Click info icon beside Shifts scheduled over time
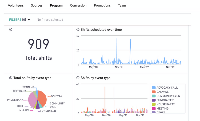The height and width of the screenshot is (121, 200). (78, 29)
